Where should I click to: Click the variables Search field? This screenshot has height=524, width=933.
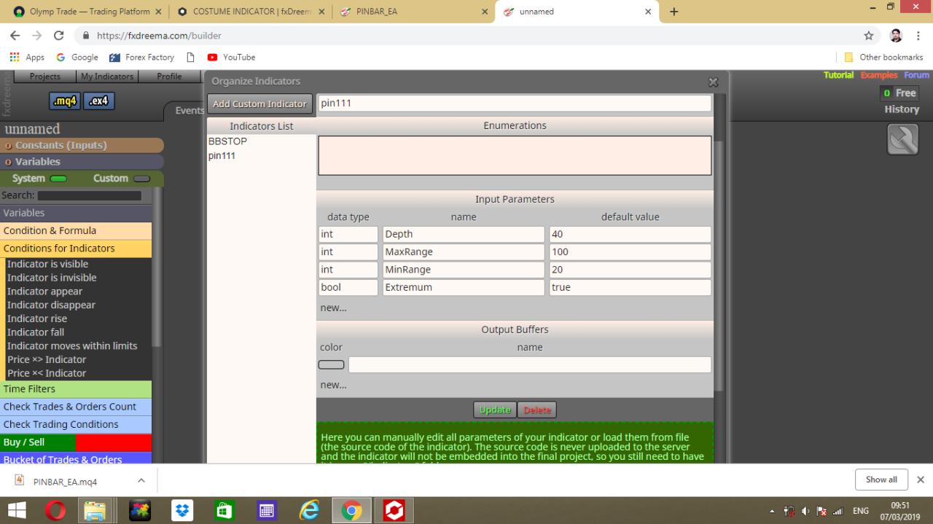(90, 195)
